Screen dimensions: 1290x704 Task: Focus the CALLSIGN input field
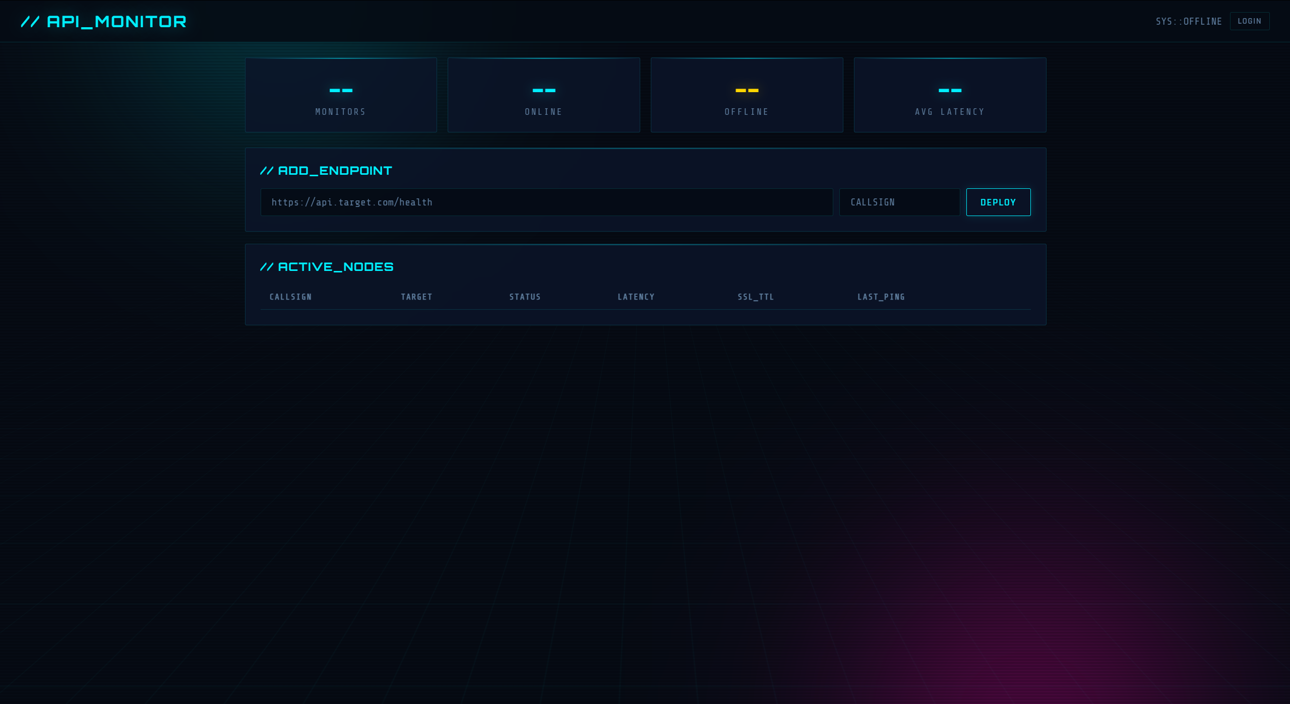tap(899, 202)
